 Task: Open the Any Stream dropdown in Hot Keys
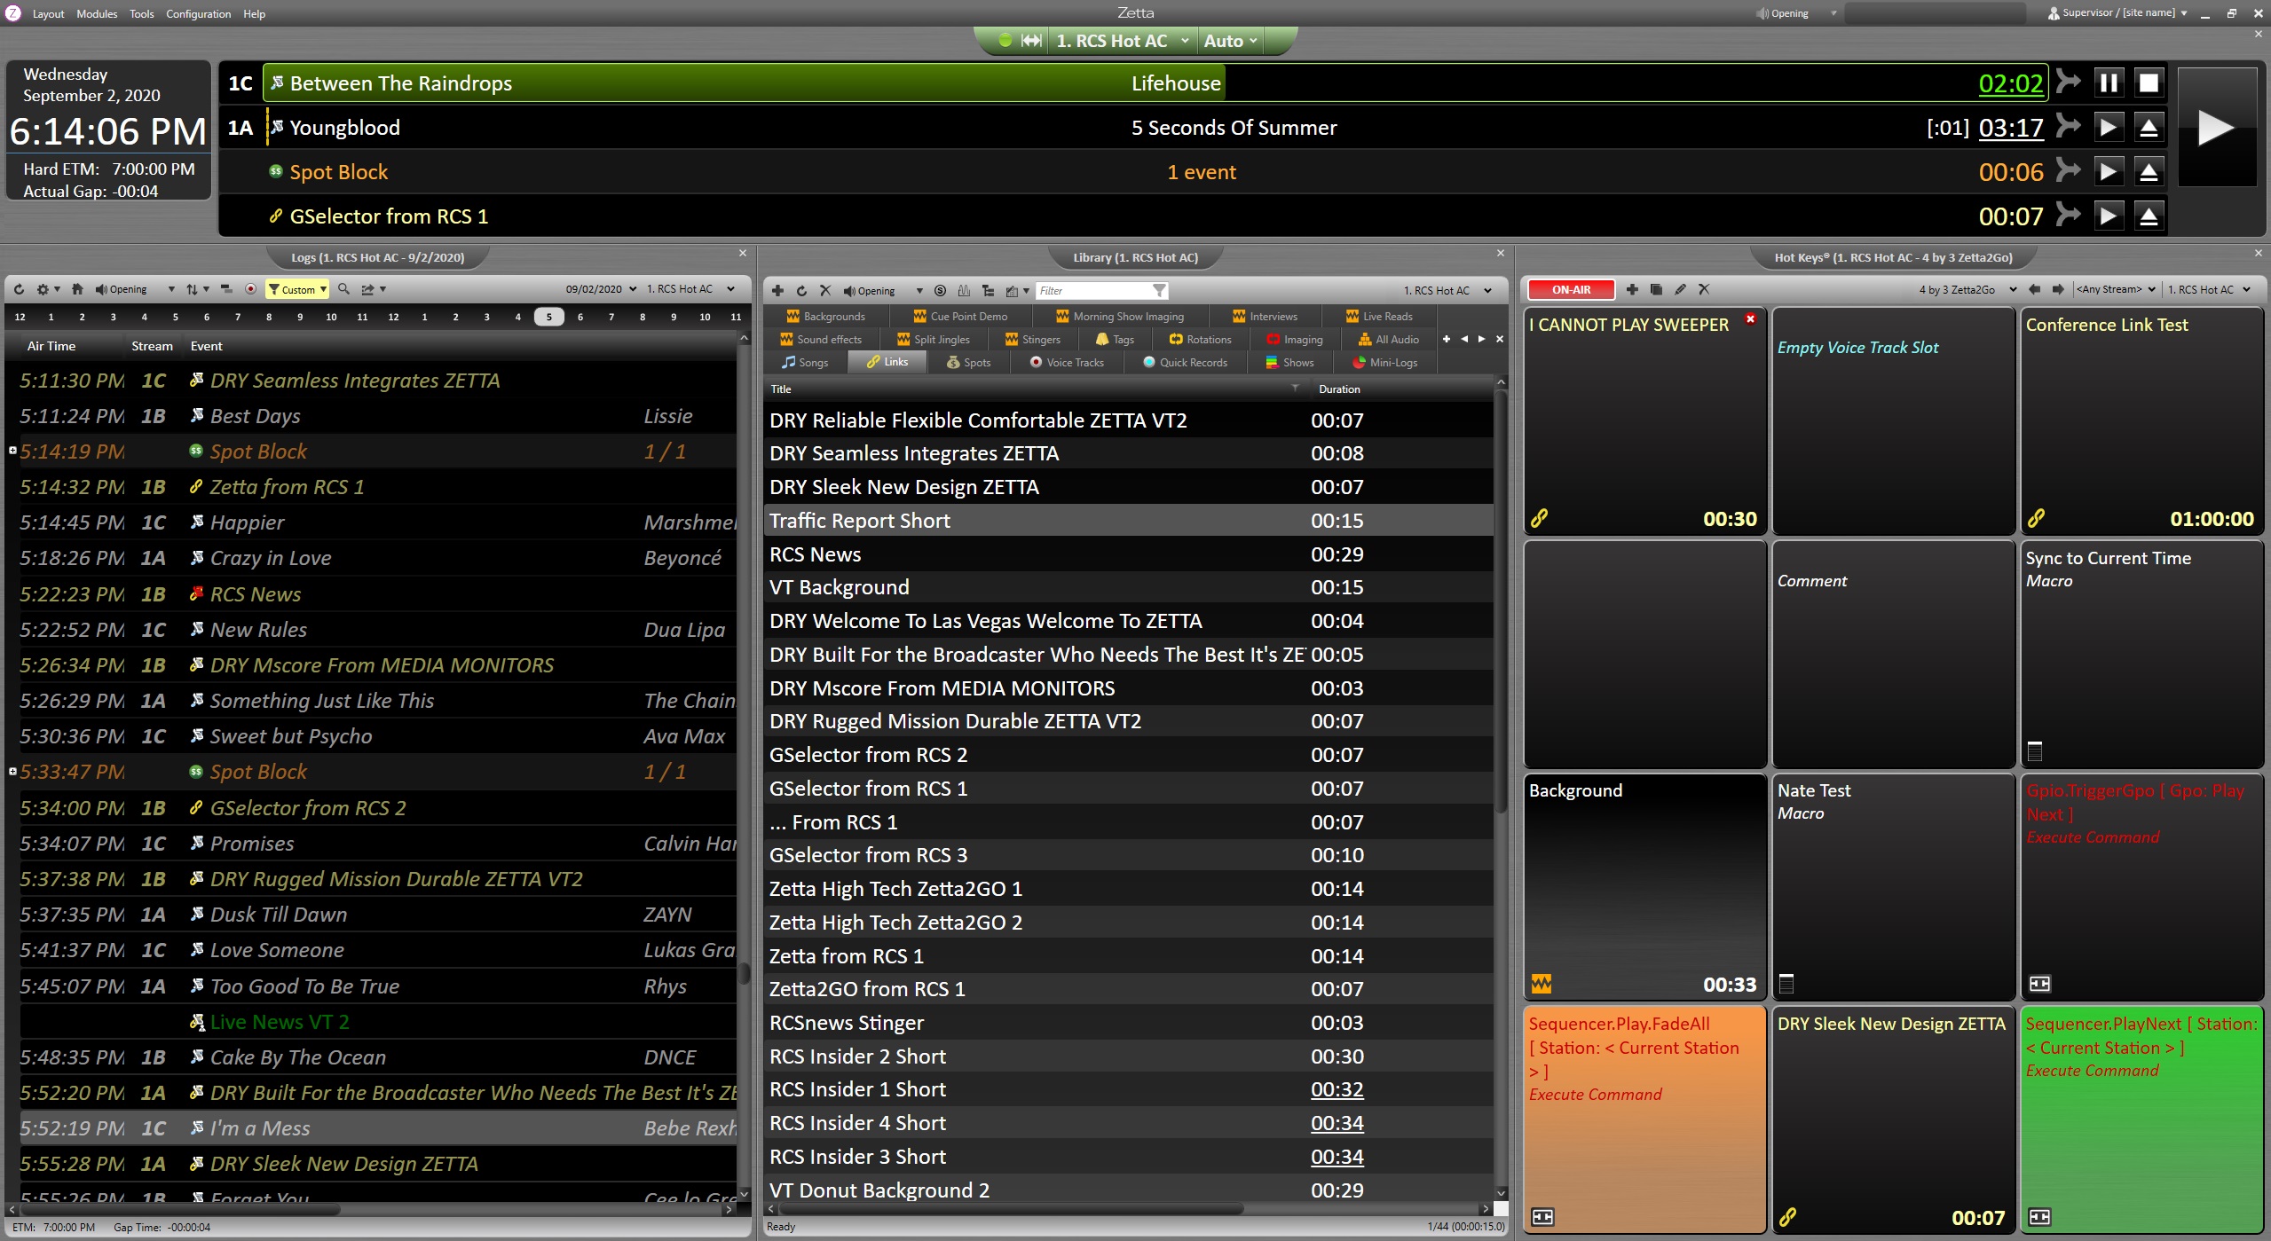[2115, 289]
